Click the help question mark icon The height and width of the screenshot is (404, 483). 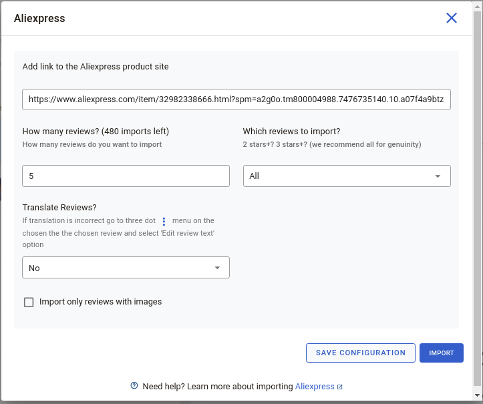(134, 385)
